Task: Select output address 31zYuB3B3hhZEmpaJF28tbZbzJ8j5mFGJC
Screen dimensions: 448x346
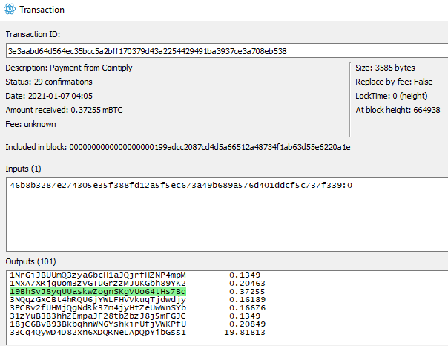Action: pos(98,316)
